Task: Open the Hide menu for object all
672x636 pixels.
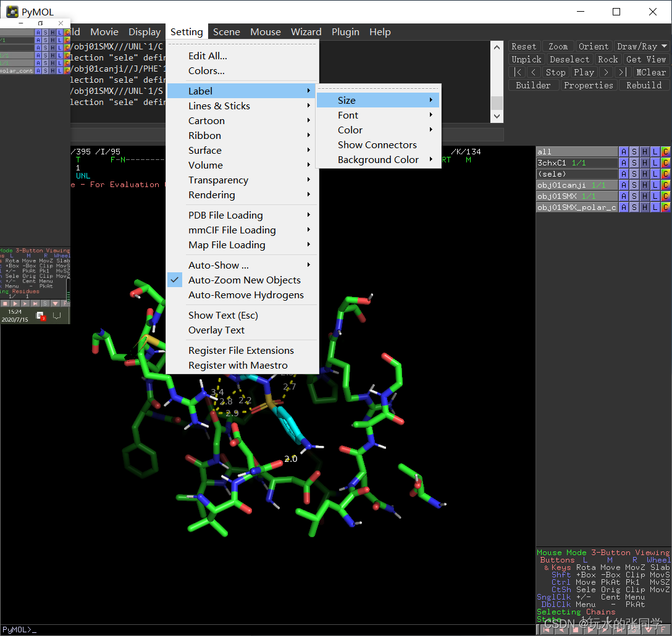Action: pos(645,152)
